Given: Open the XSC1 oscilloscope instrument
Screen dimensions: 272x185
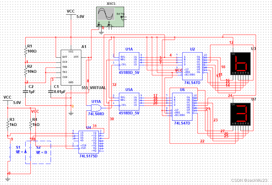Looking at the screenshot, I should pyautogui.click(x=110, y=17).
